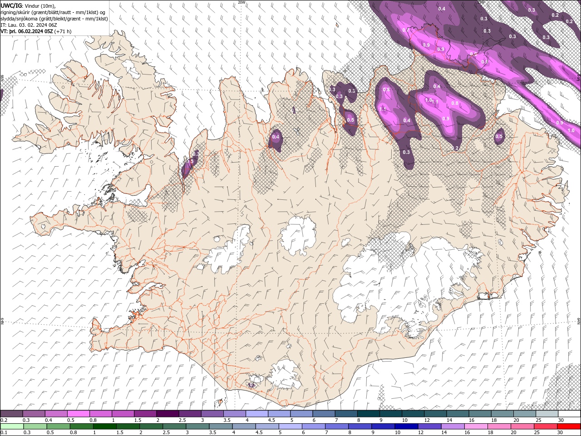Click the 'IT: Lau. 03. 02. 2024 06Z' line
581x436 pixels.
pyautogui.click(x=30, y=25)
